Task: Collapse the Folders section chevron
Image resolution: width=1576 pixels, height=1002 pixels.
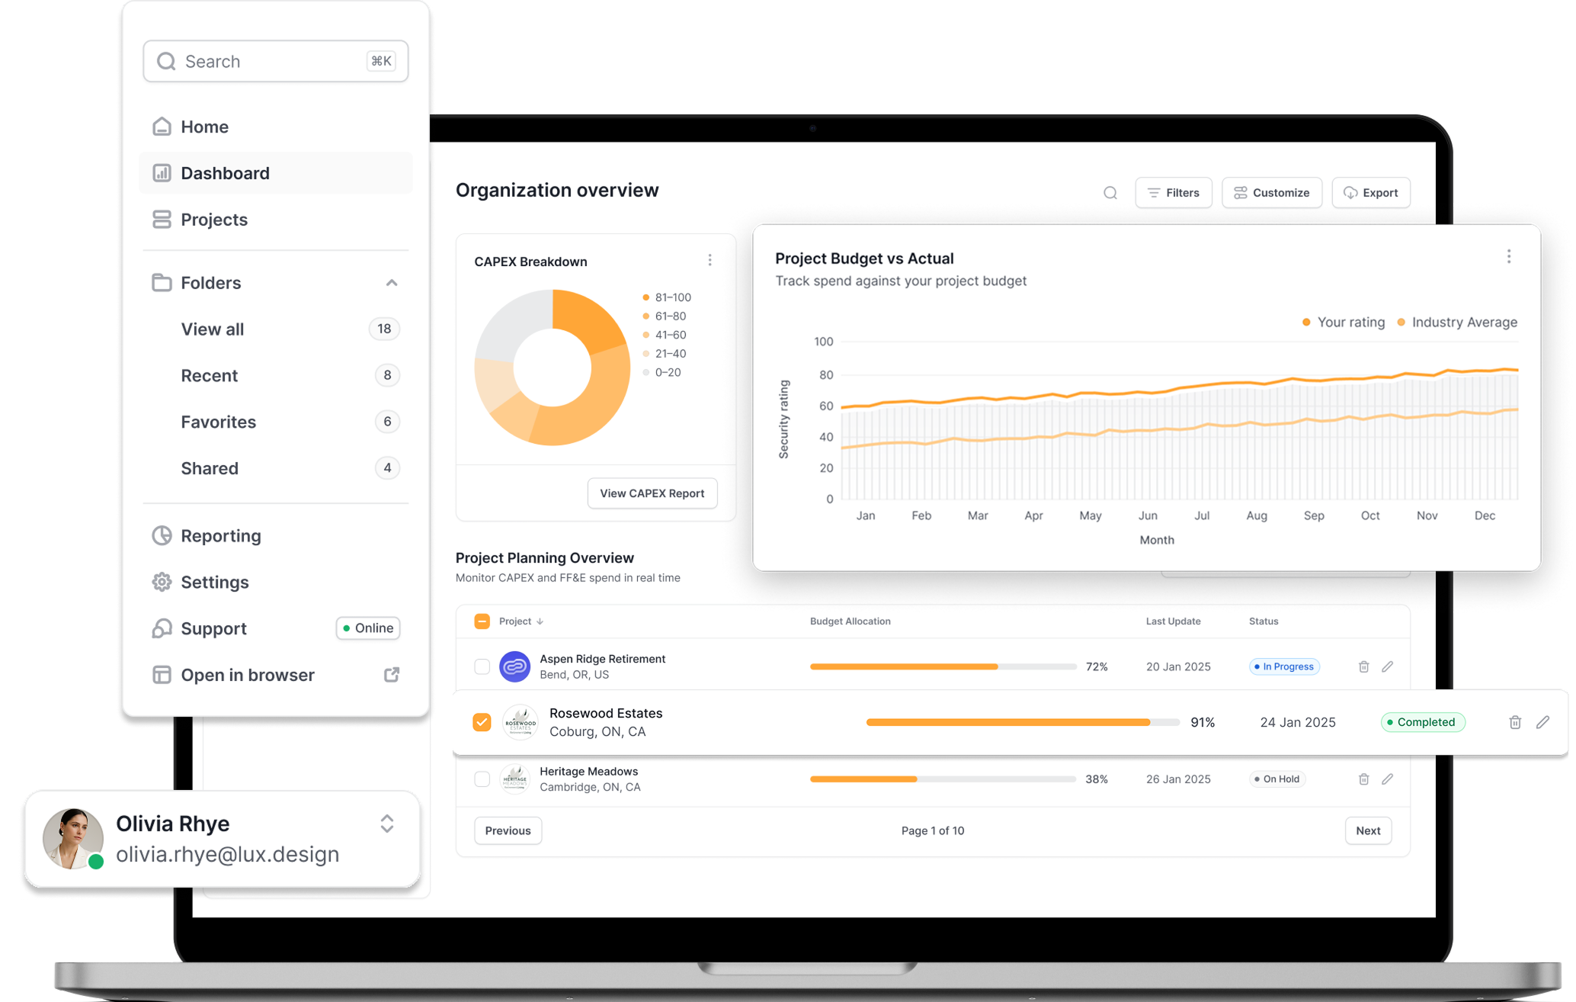Action: (392, 283)
